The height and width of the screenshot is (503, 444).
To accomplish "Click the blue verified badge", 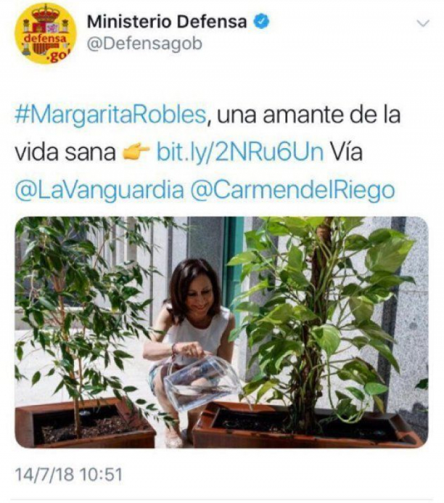I will point(261,22).
